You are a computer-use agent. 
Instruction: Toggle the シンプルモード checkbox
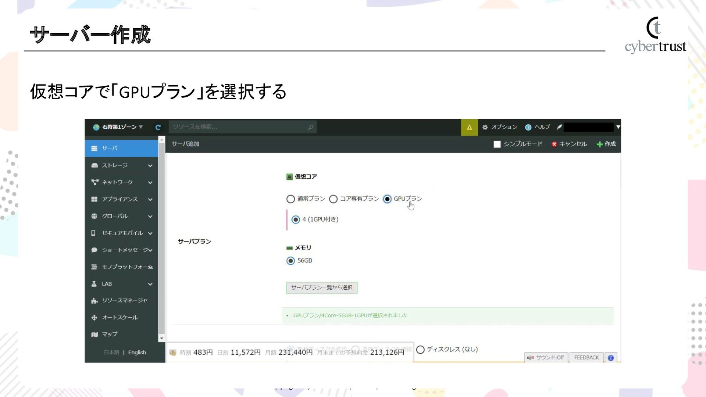[x=497, y=144]
